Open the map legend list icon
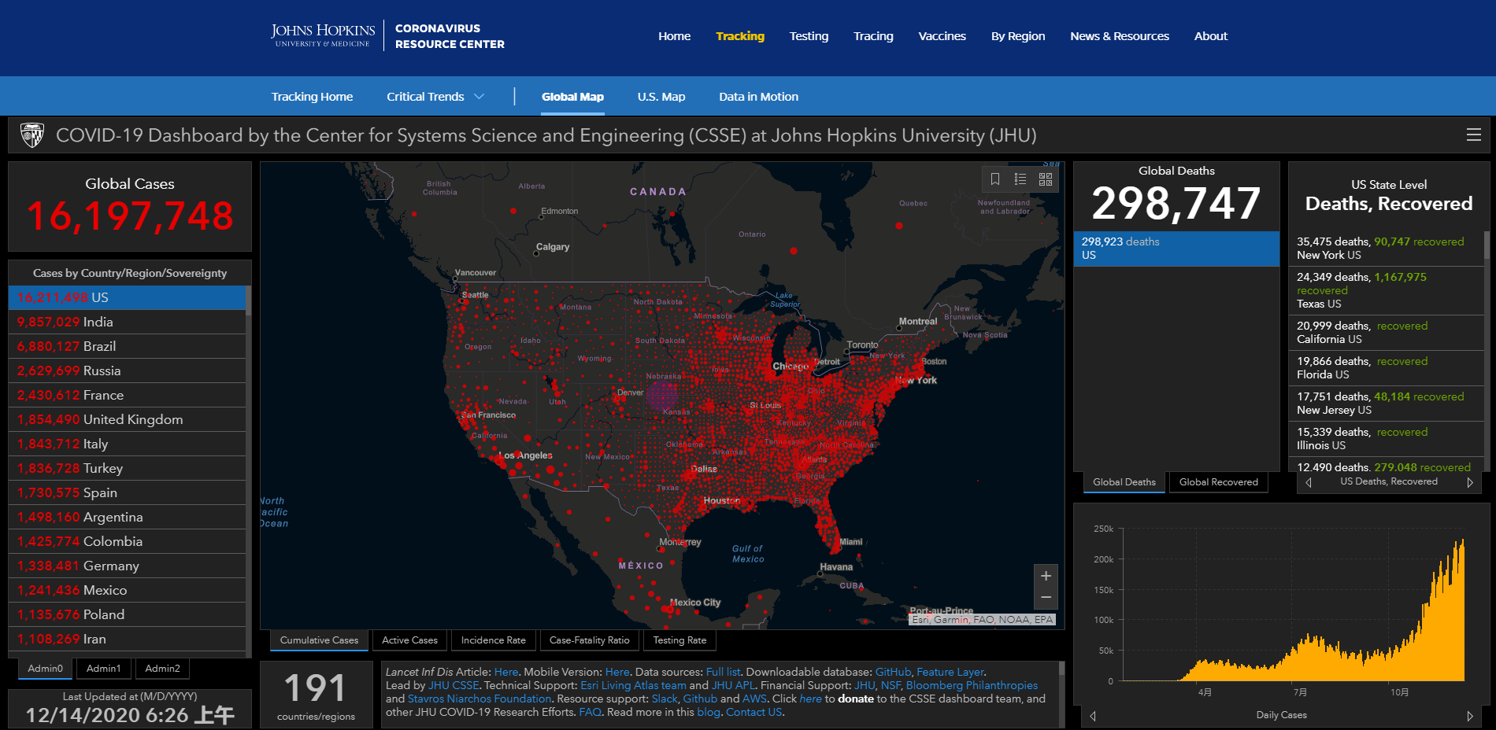 1020,179
